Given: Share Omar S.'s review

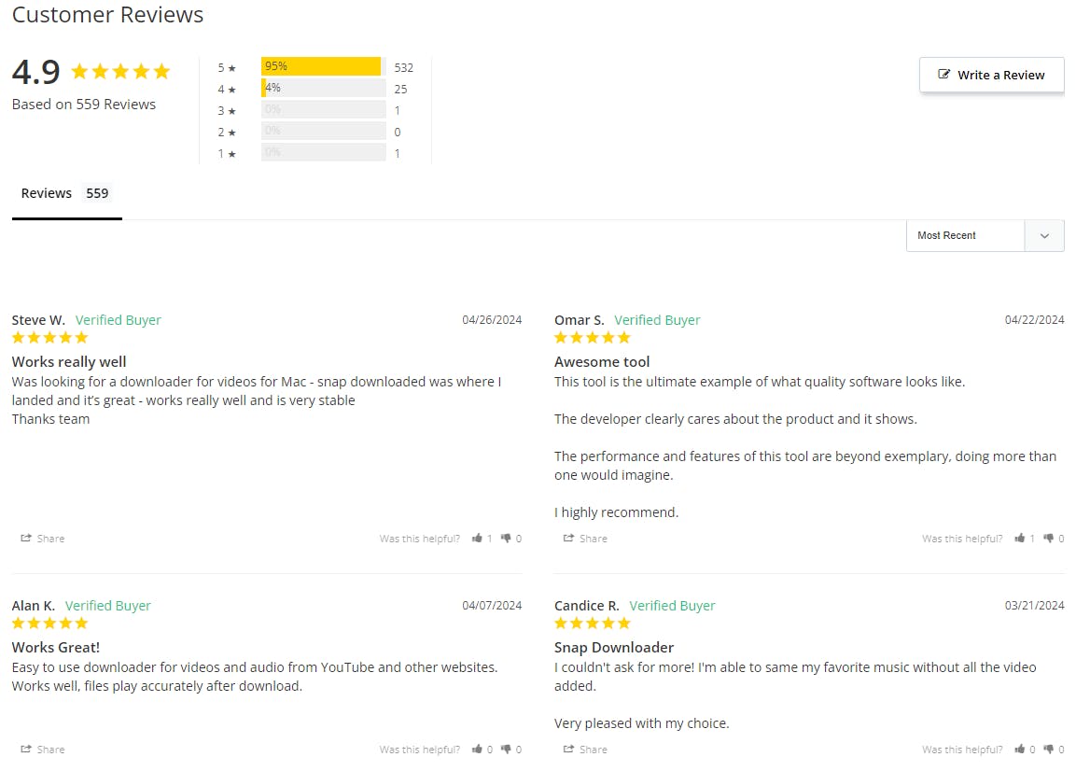Looking at the screenshot, I should coord(585,539).
